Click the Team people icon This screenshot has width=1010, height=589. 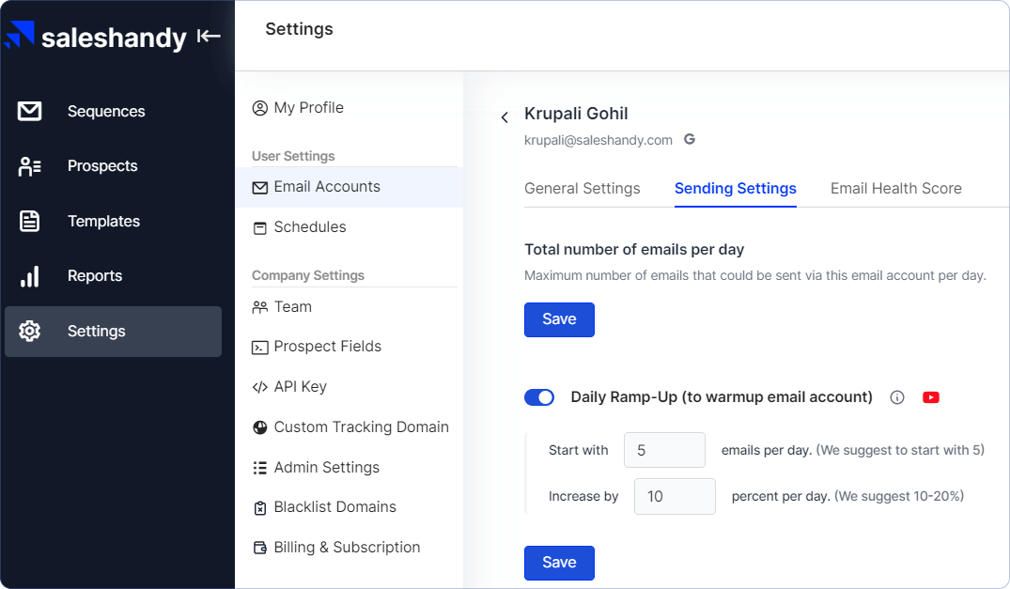pos(259,308)
